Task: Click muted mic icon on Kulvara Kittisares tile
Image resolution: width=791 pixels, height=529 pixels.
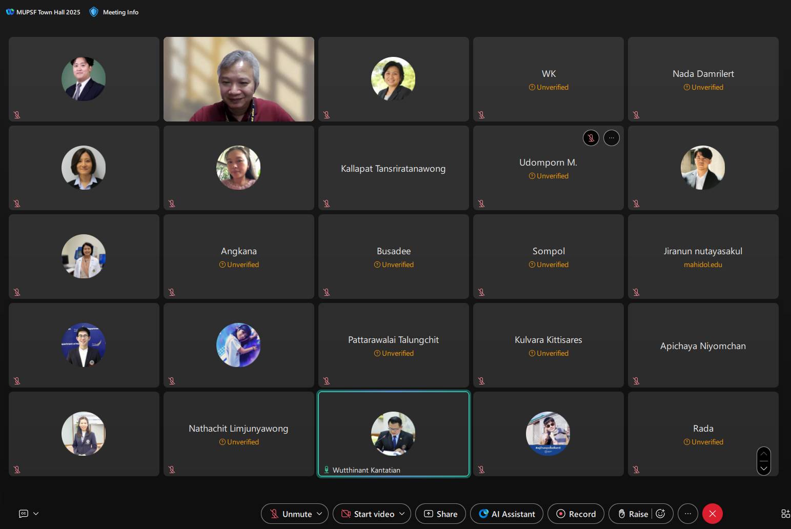Action: (481, 381)
